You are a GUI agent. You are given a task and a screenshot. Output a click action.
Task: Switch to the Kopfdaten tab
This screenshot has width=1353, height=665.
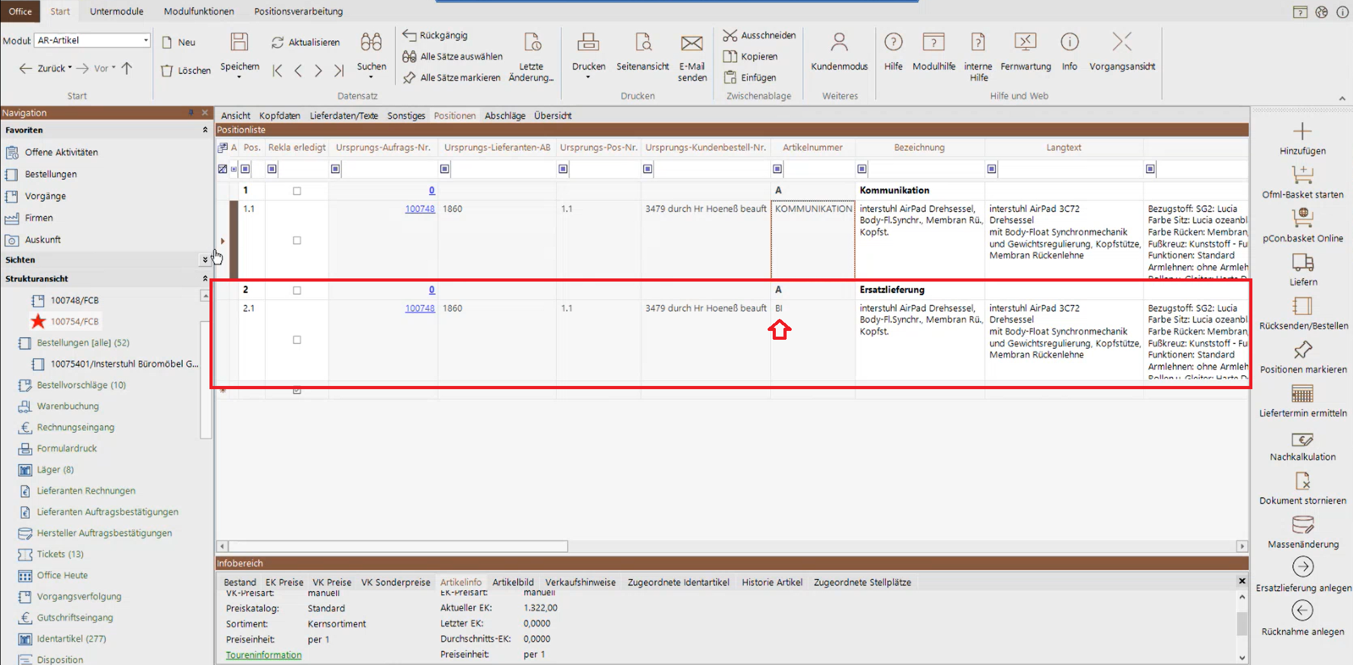pyautogui.click(x=279, y=116)
